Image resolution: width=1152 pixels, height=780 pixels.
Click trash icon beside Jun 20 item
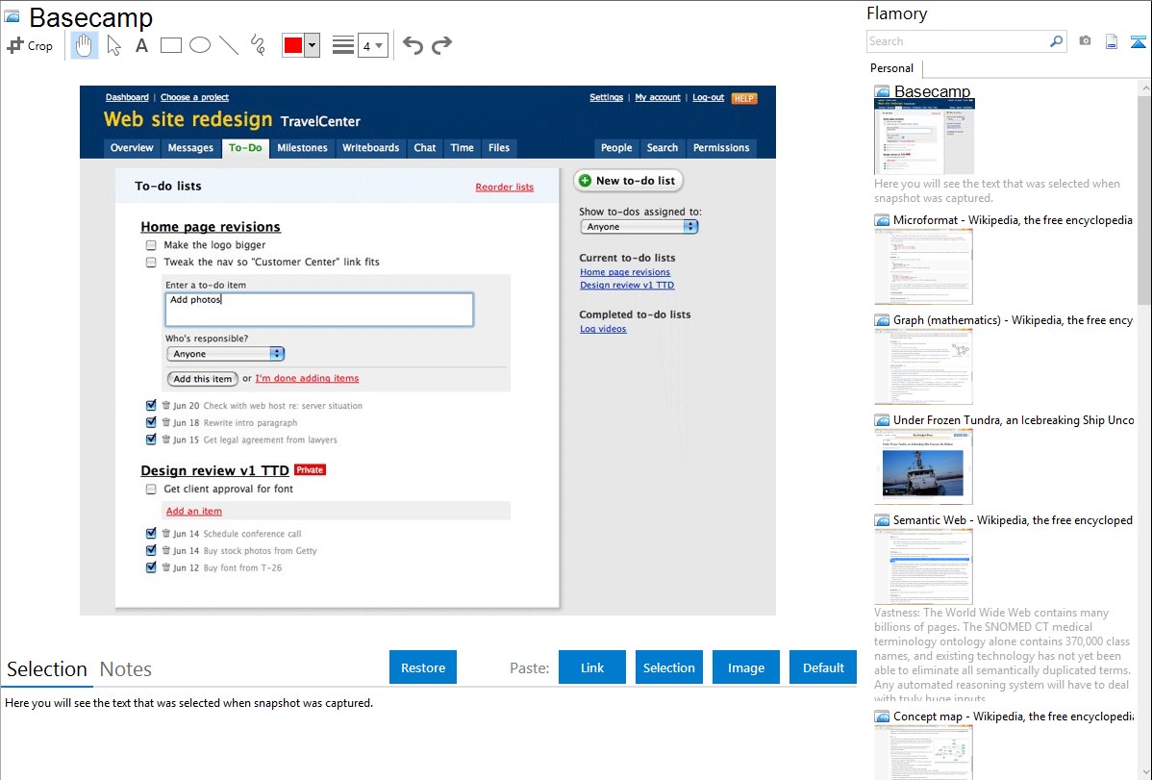pos(166,405)
